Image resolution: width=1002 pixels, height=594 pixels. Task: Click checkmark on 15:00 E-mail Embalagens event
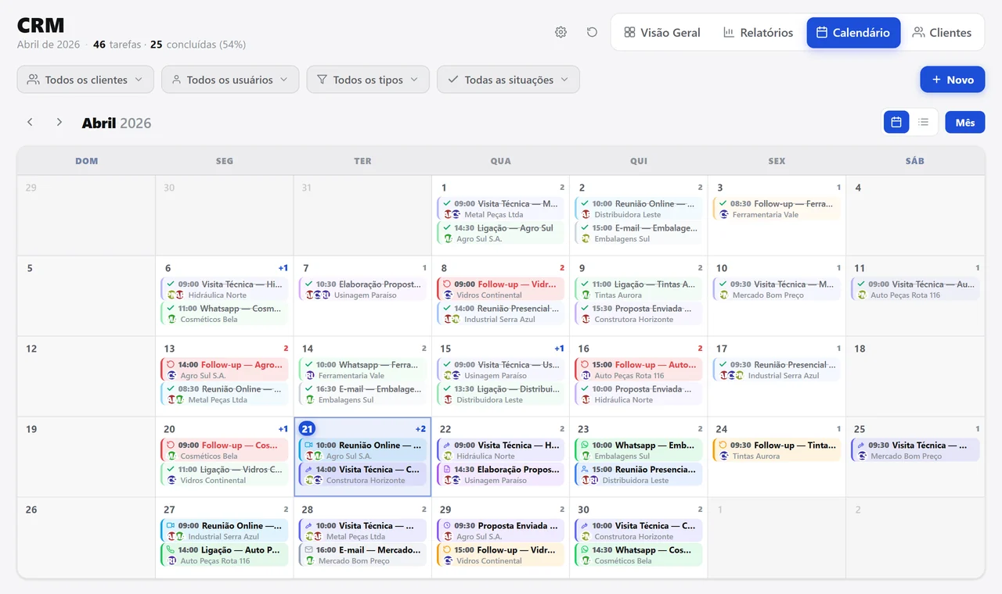[x=585, y=228]
